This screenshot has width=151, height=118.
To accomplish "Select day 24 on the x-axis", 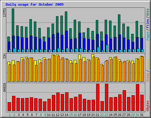I will tap(111, 115).
